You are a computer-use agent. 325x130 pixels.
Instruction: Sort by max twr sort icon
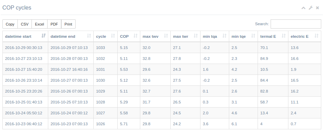(x=195, y=36)
